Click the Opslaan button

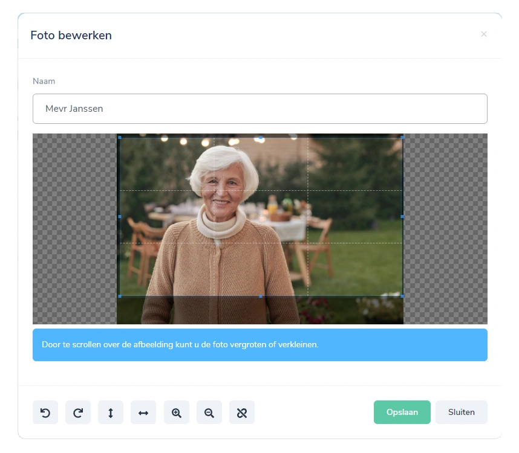point(402,412)
